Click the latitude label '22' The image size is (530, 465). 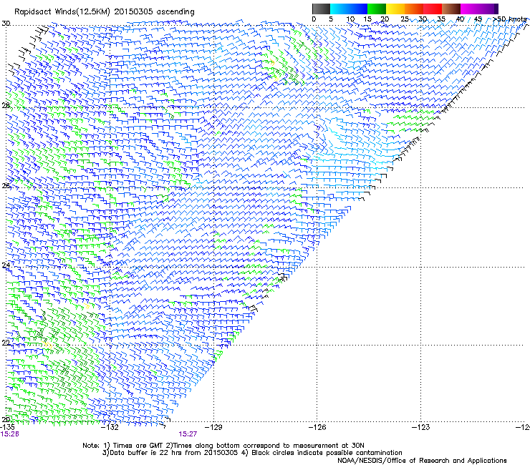coord(6,343)
